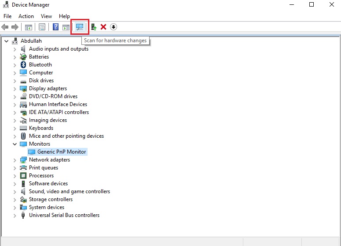
Task: Expand the Audio inputs and outputs node
Action: pos(15,49)
